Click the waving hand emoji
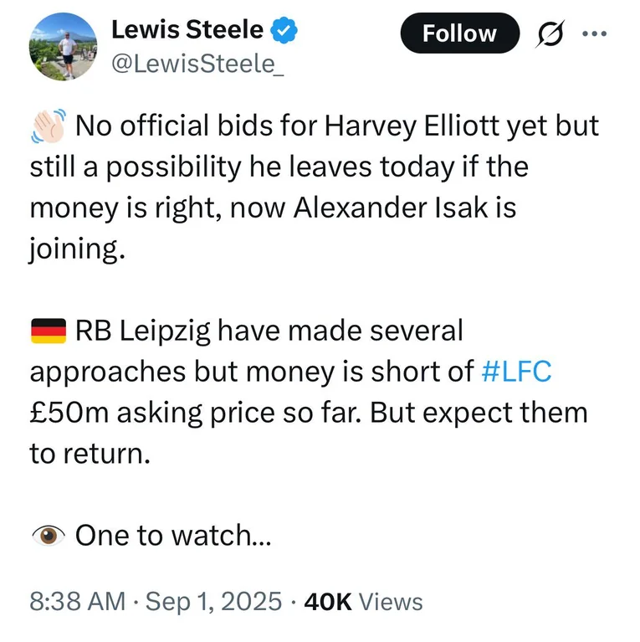Image resolution: width=640 pixels, height=642 pixels. point(49,126)
